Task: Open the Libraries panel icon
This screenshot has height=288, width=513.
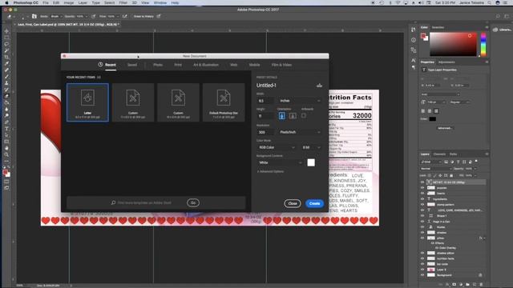Action: [495, 30]
